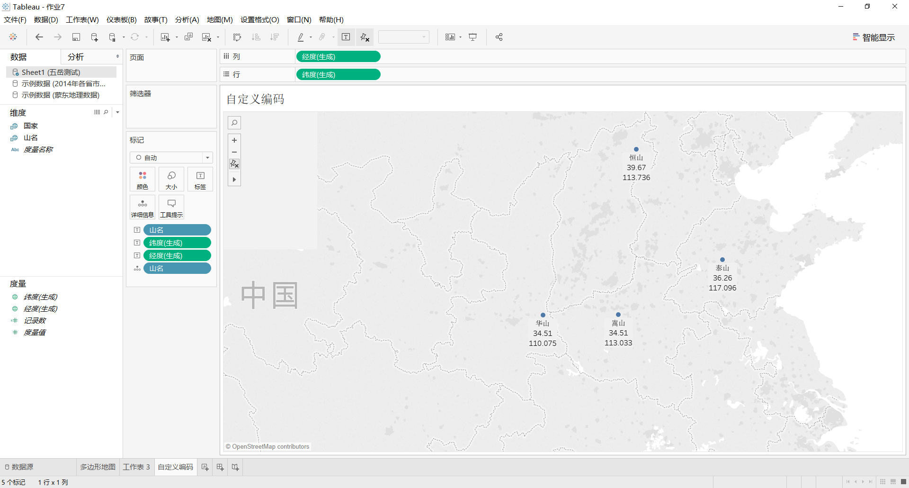
Task: Click the Sort Ascending toolbar icon
Action: pos(256,36)
